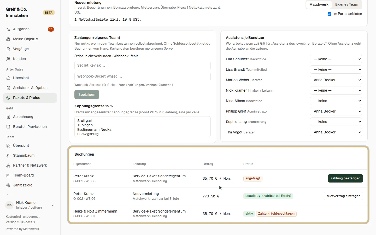This screenshot has width=376, height=235.
Task: Click the Pakete & Preise tag icon
Action: point(8,98)
